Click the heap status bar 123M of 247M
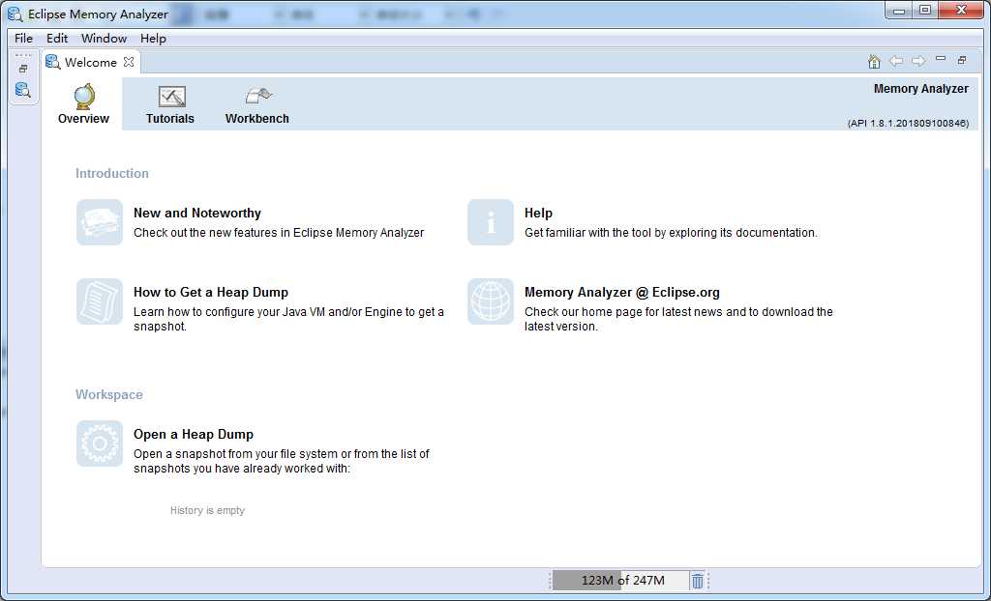 621,580
